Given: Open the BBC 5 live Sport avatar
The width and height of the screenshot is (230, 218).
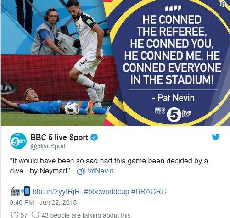Looking at the screenshot, I should click(x=18, y=141).
